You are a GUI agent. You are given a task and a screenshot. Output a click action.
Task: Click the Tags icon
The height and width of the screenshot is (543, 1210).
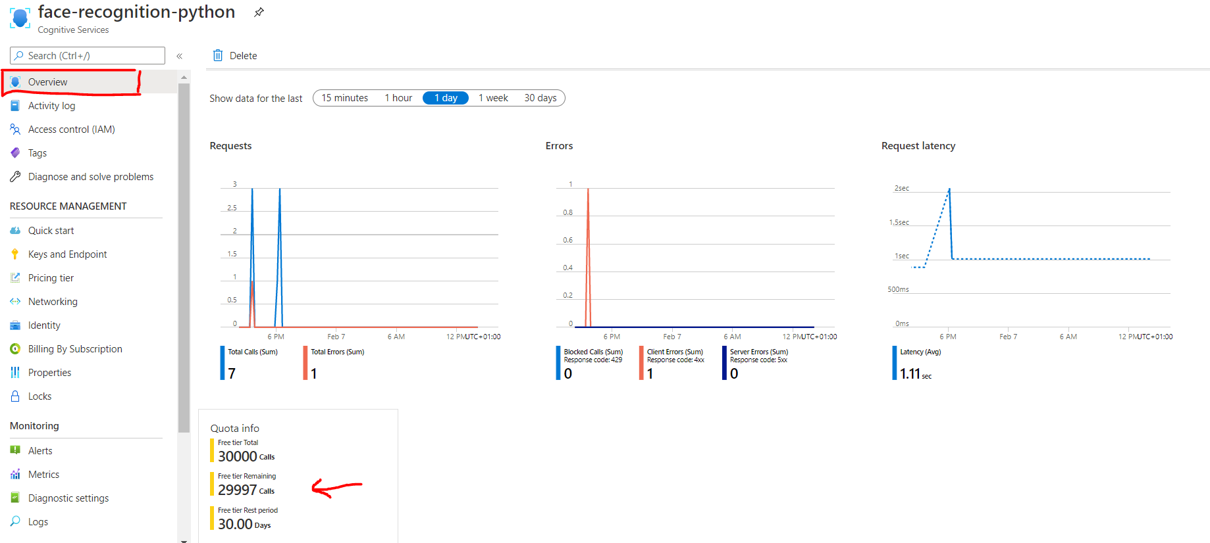click(x=15, y=153)
